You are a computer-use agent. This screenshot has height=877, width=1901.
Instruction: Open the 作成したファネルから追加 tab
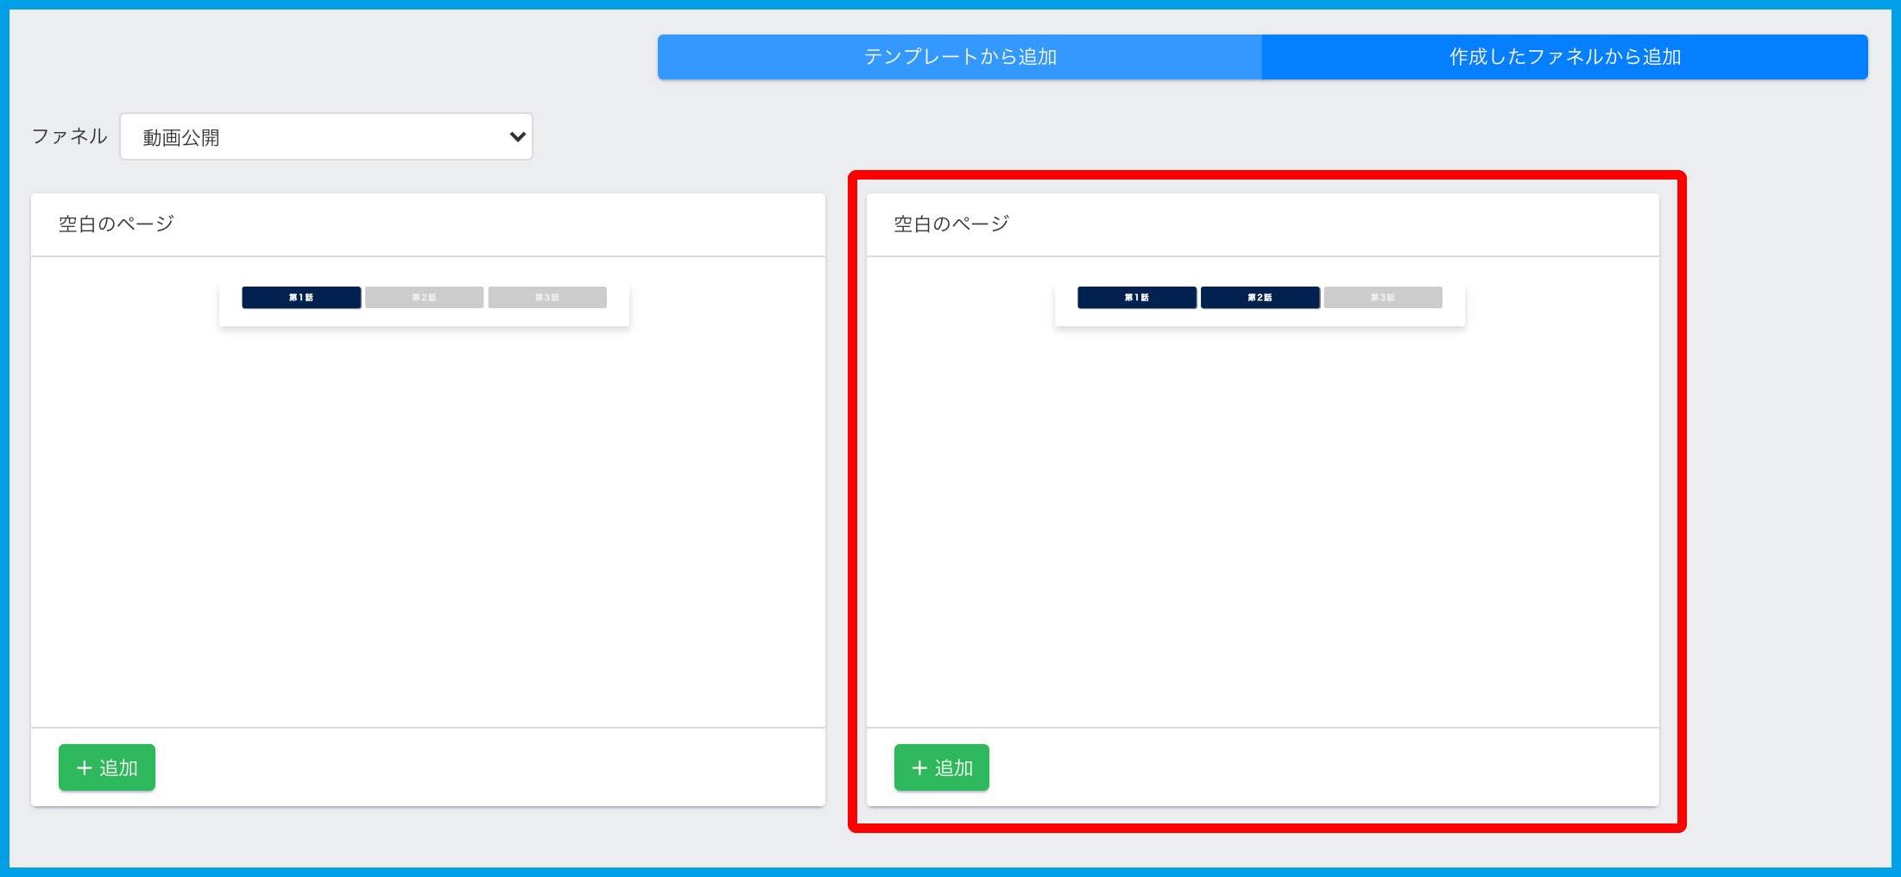[1564, 57]
